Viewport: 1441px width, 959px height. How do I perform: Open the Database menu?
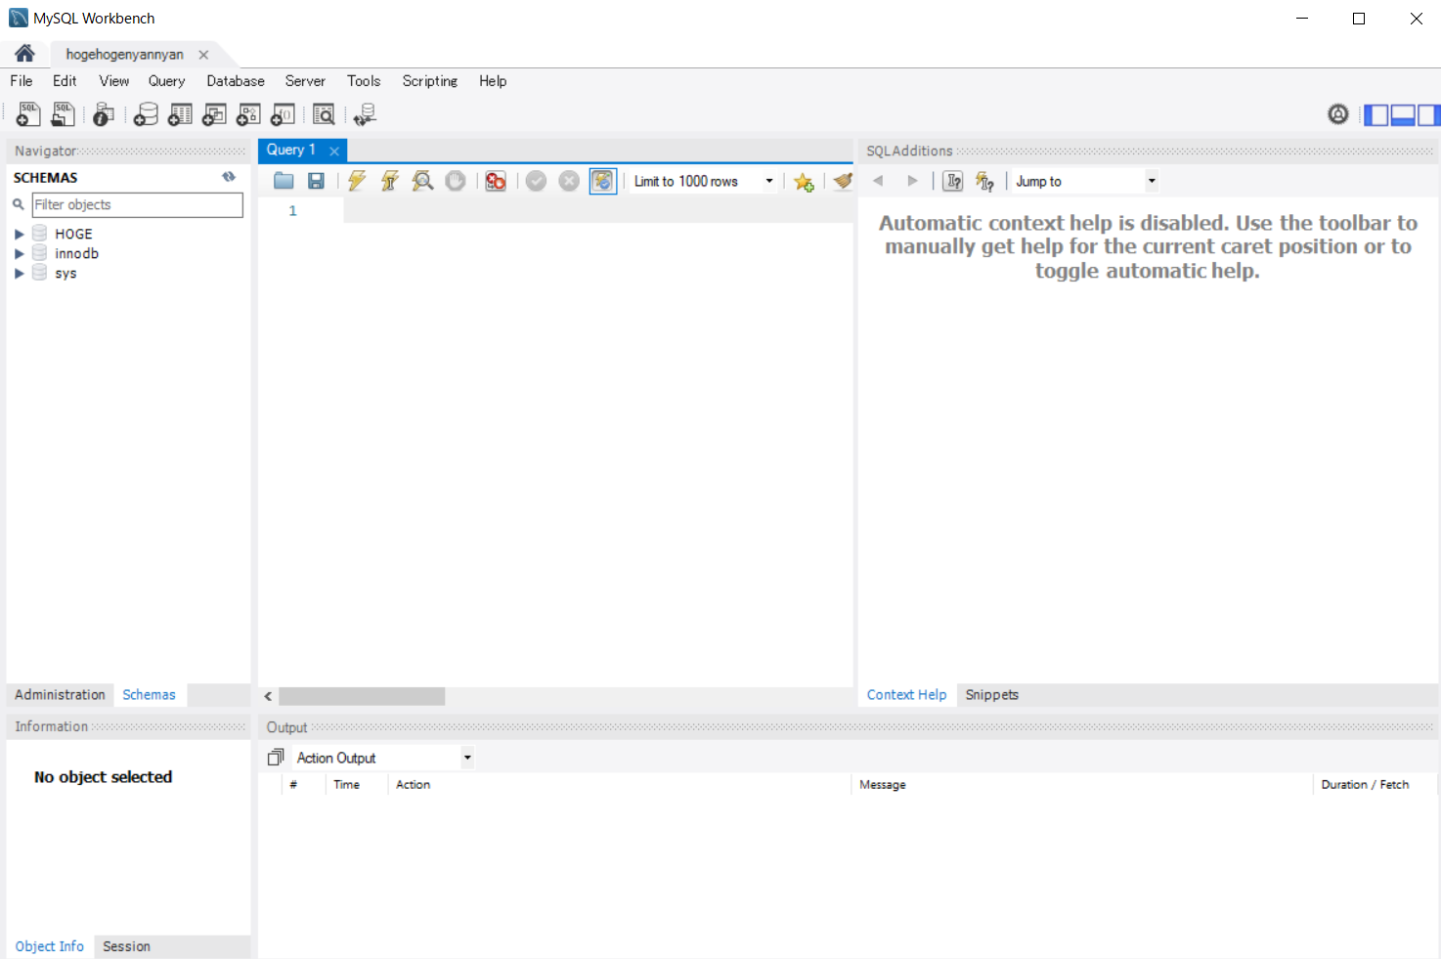coord(235,81)
